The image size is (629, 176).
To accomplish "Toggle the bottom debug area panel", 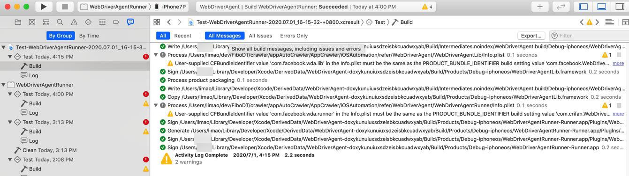I will point(601,7).
